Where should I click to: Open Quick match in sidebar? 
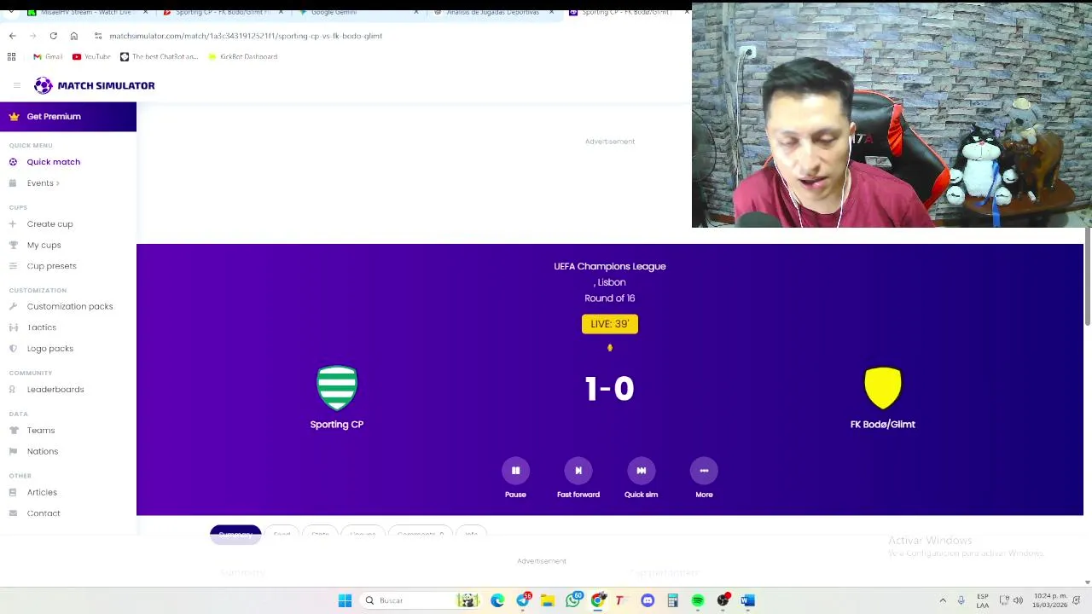pyautogui.click(x=53, y=162)
